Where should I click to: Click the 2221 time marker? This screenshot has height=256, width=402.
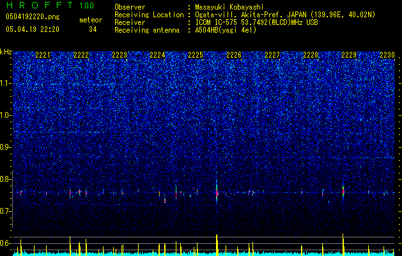43,55
